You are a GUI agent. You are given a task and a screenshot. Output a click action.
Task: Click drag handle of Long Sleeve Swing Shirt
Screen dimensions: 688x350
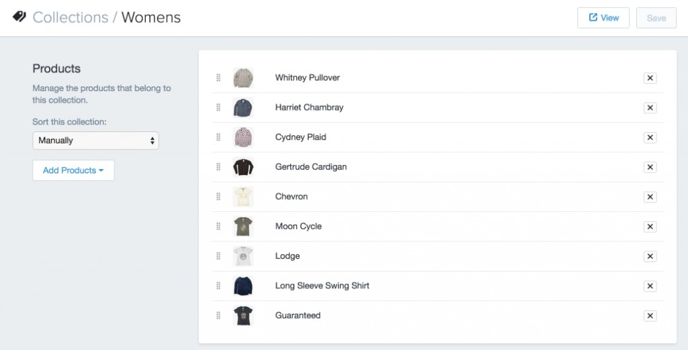coord(218,286)
